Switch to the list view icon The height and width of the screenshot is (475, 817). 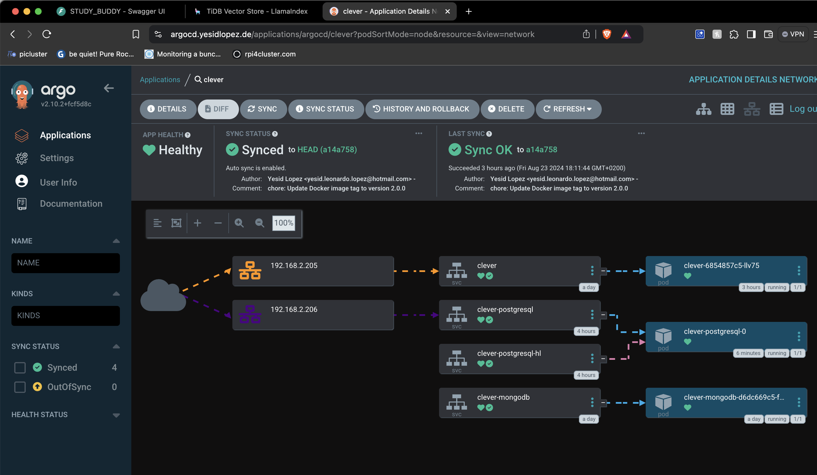pyautogui.click(x=776, y=109)
